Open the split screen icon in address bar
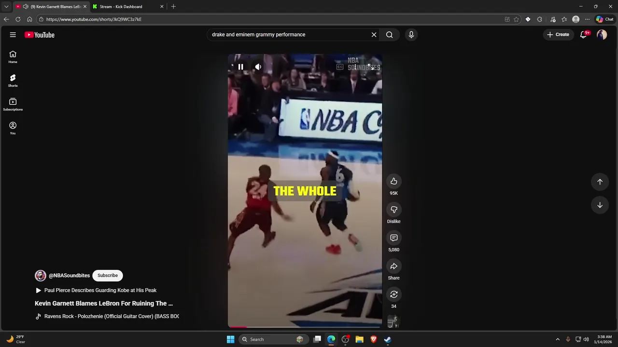 pos(507,19)
